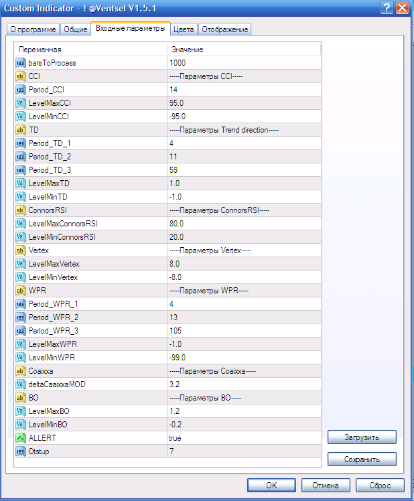
Task: Click the boolean icon beside ALLERT
Action: point(21,438)
